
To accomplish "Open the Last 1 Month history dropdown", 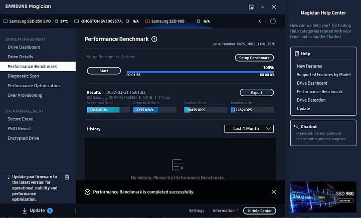I will (x=249, y=129).
